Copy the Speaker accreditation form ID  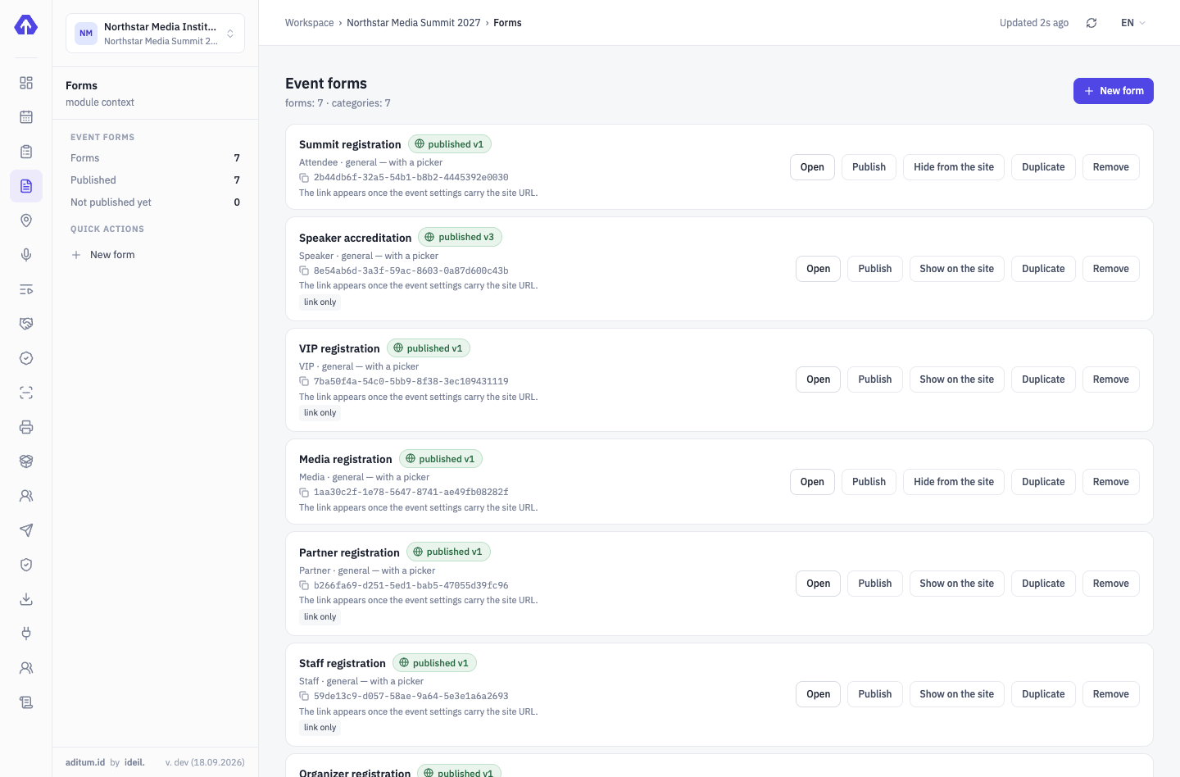[x=304, y=271]
